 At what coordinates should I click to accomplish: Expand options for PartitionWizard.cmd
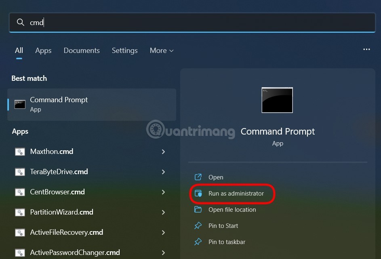pyautogui.click(x=163, y=212)
